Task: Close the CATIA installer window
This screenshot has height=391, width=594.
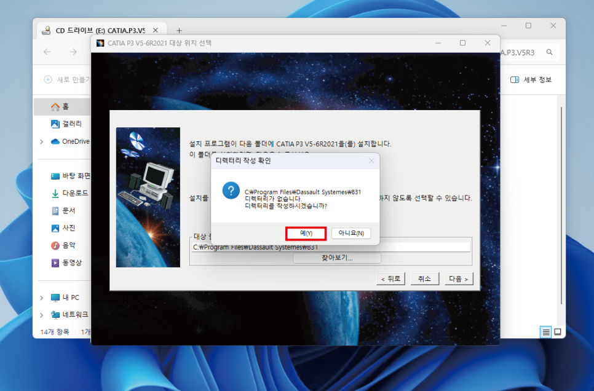Action: tap(488, 43)
